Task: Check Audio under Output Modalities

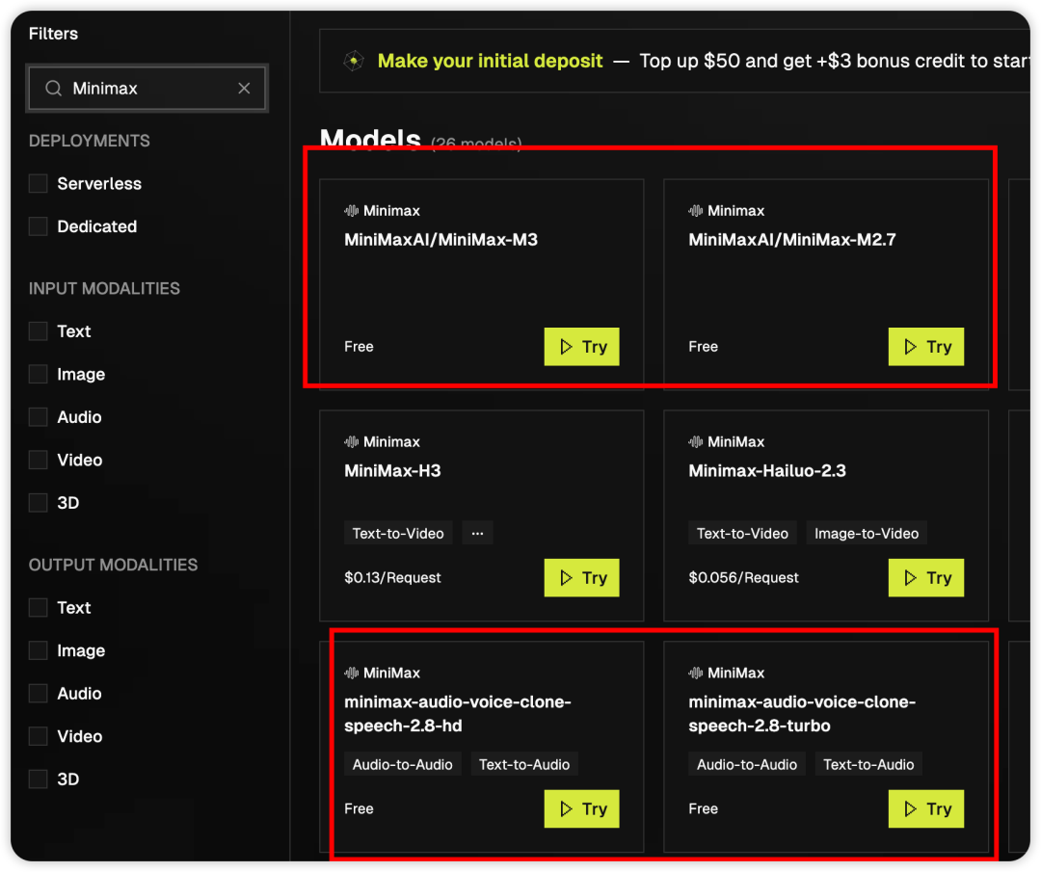Action: click(38, 694)
